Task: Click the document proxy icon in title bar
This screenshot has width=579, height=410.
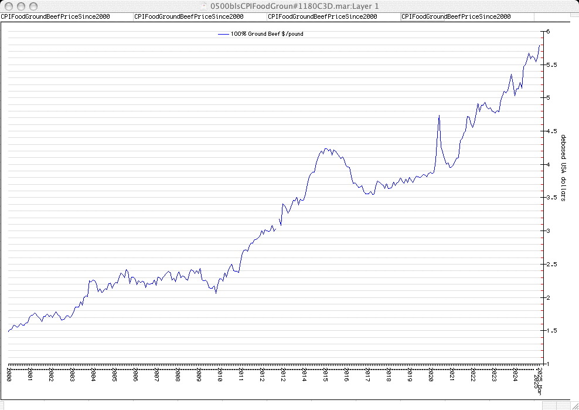Action: point(203,6)
